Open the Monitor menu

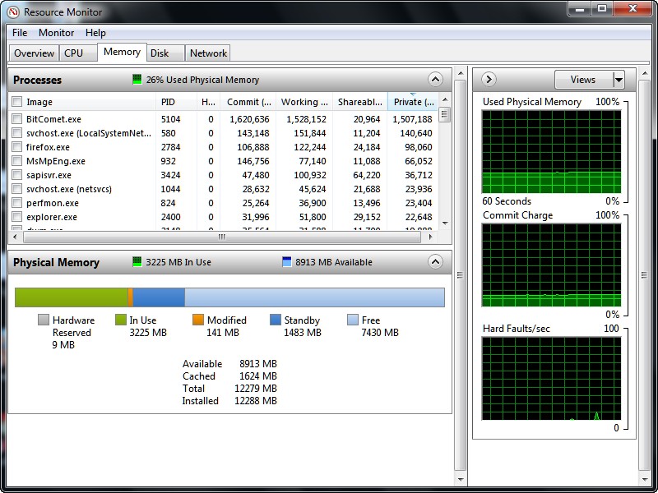(56, 33)
